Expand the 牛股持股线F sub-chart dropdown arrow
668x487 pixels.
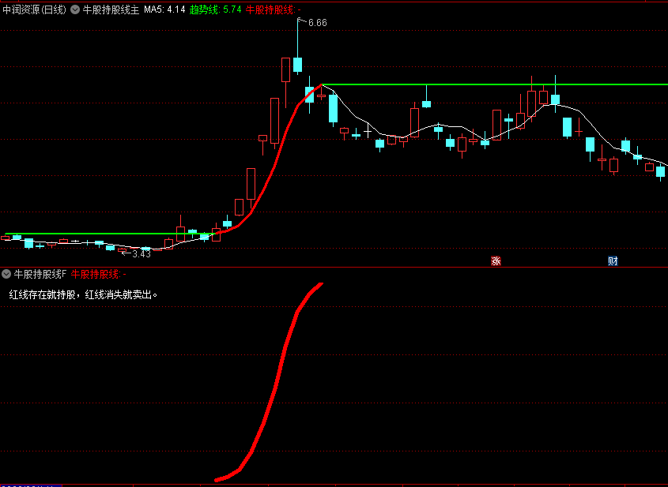(6, 274)
